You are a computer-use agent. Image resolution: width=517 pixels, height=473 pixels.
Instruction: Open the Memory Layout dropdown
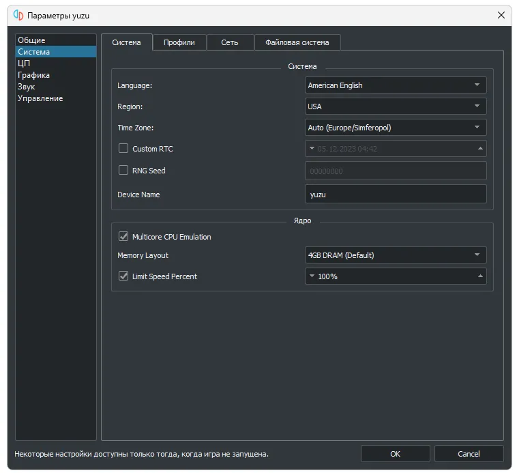click(x=396, y=255)
